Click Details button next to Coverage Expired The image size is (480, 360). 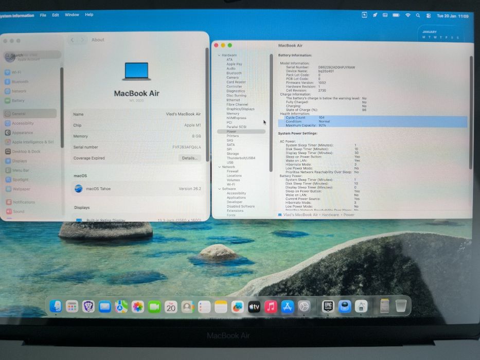189,158
